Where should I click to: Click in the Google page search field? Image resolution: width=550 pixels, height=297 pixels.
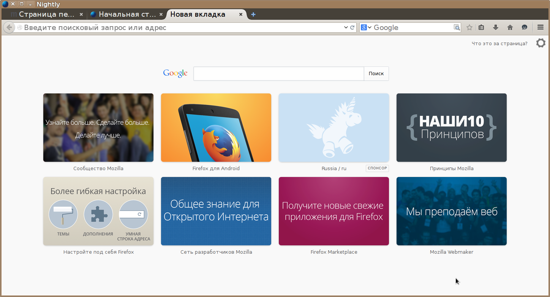pyautogui.click(x=278, y=74)
